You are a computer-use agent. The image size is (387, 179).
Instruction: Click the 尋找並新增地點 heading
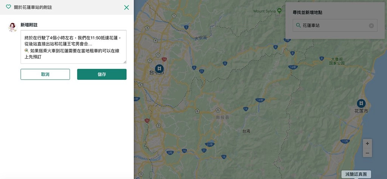tap(307, 12)
